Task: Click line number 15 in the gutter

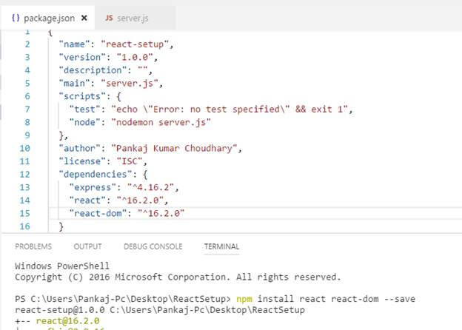Action: click(24, 213)
